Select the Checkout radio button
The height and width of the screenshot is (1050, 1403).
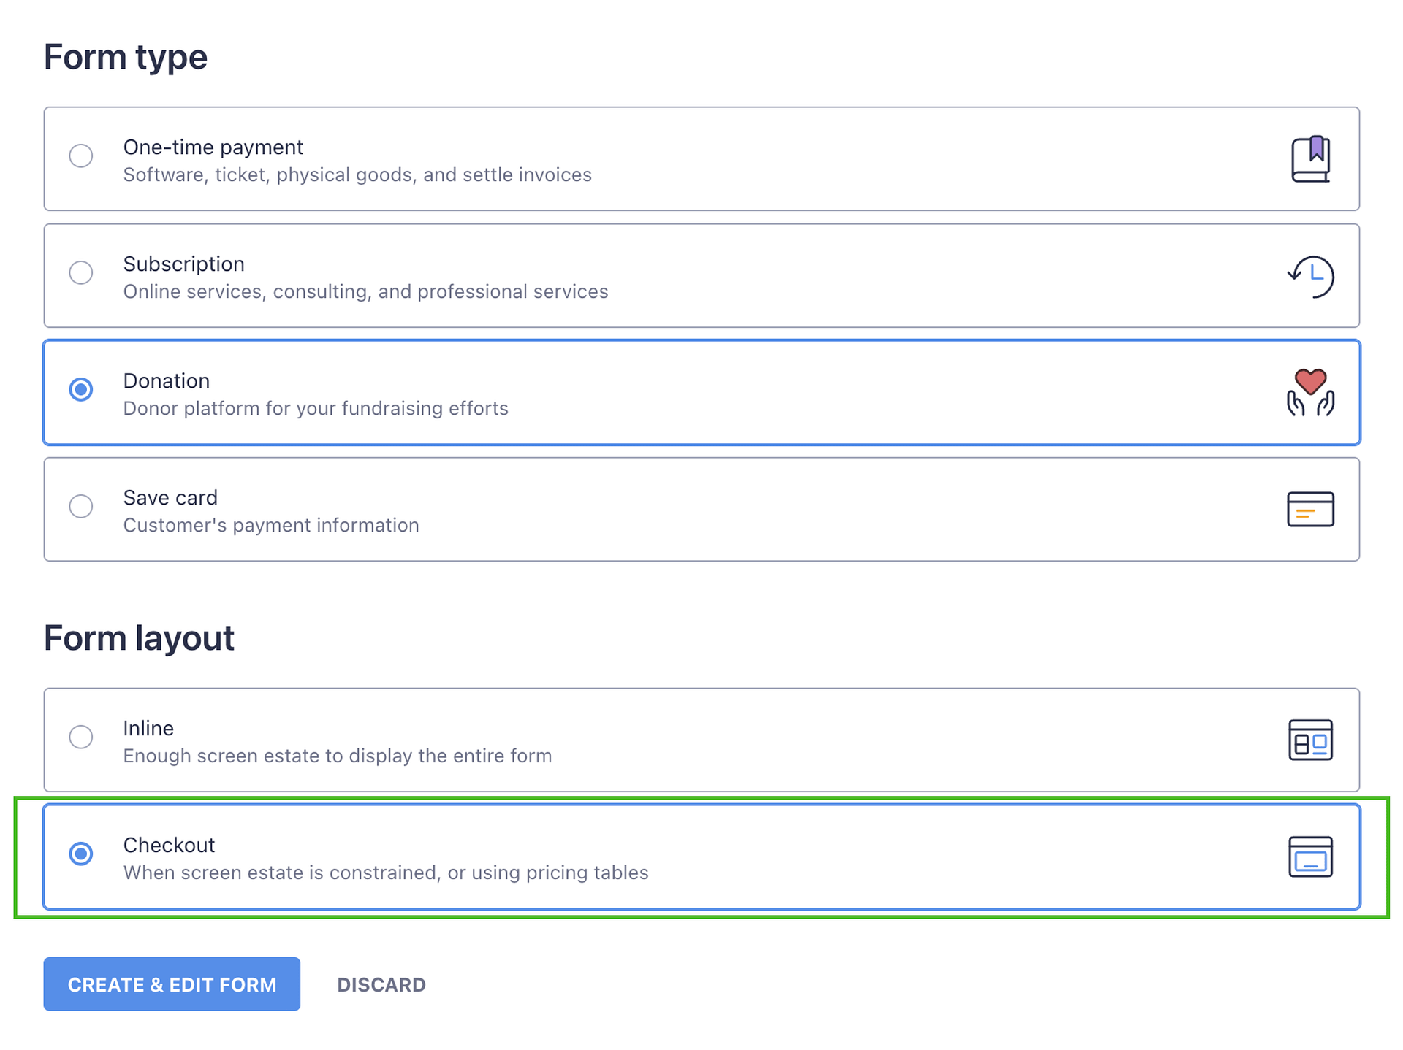[81, 854]
